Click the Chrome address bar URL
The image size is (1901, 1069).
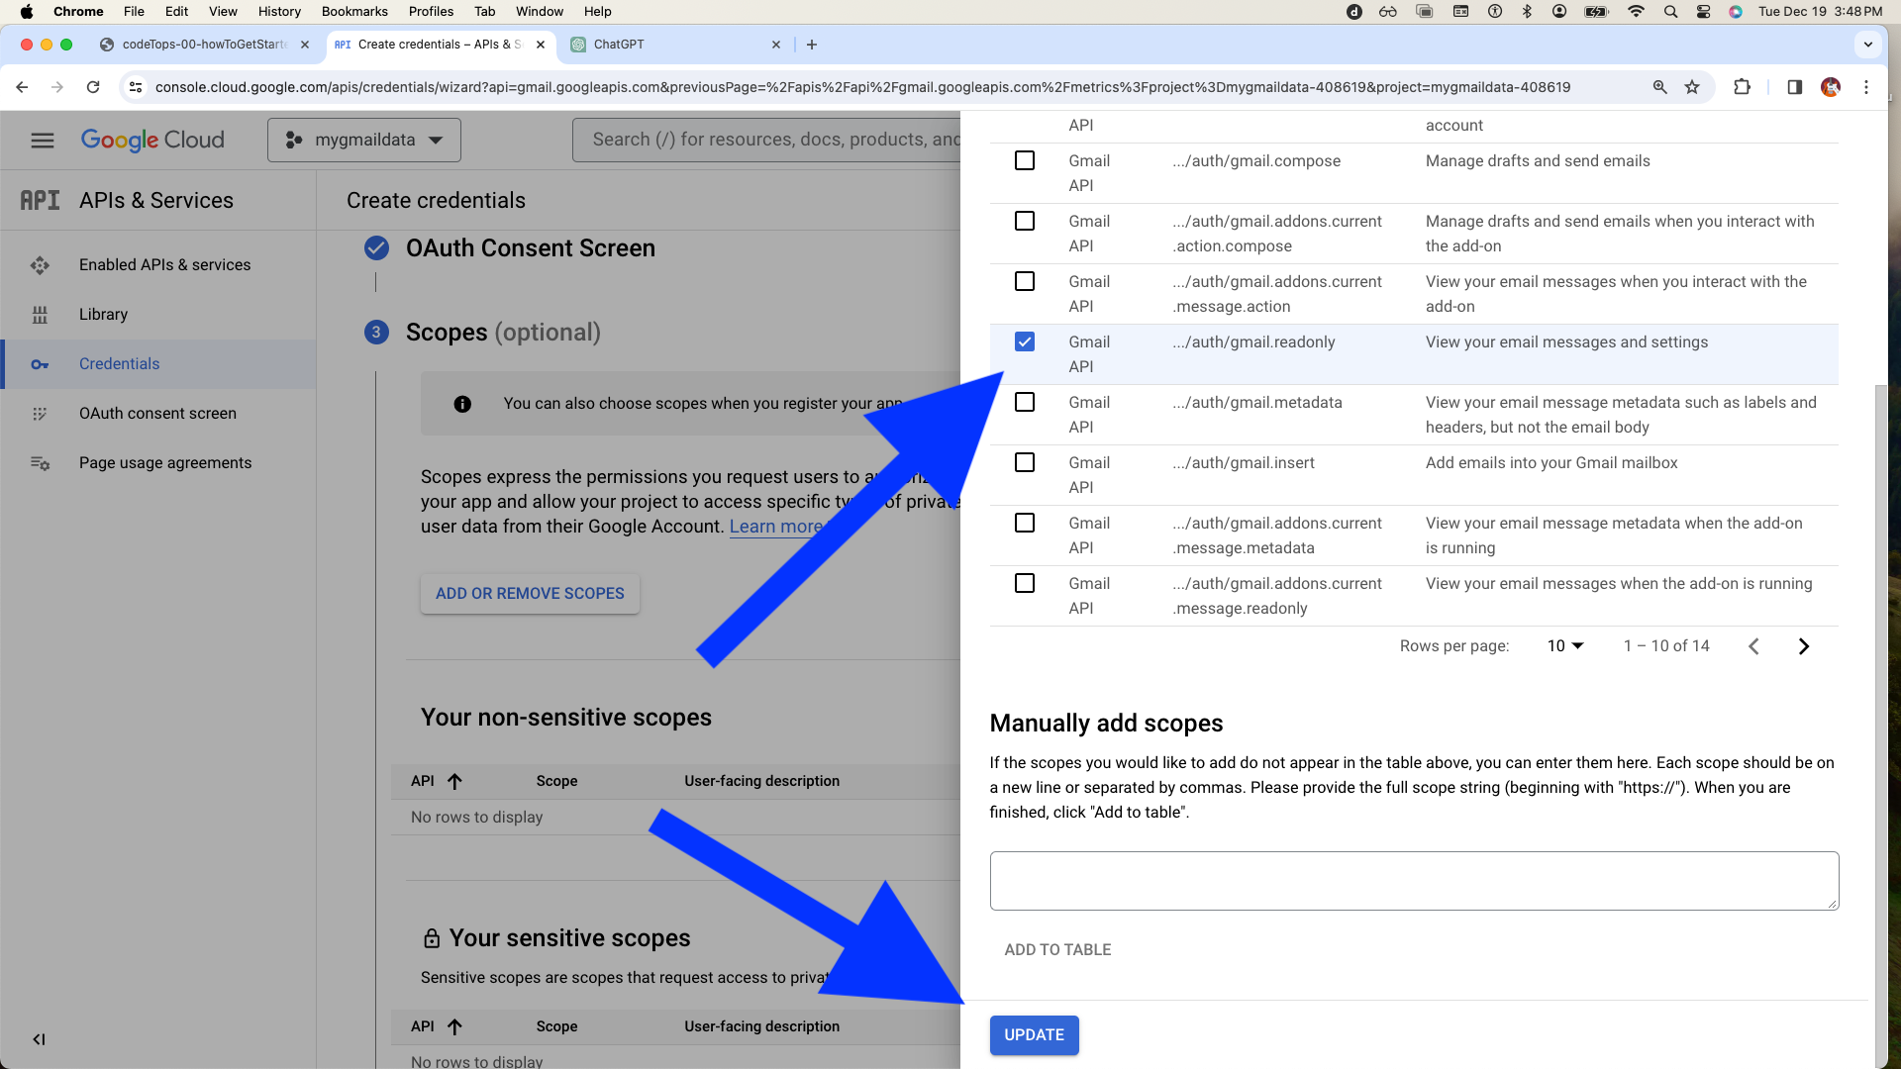[861, 87]
